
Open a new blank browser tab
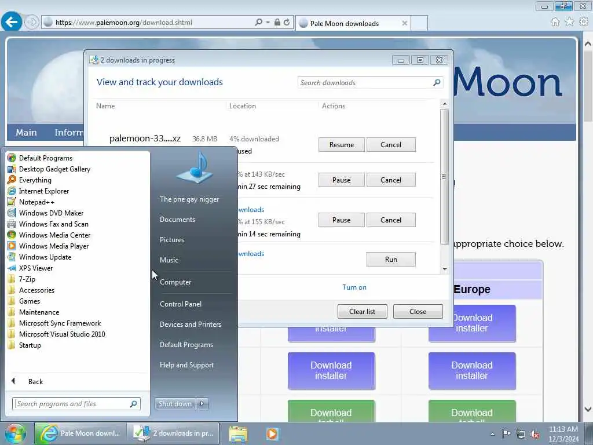click(419, 23)
